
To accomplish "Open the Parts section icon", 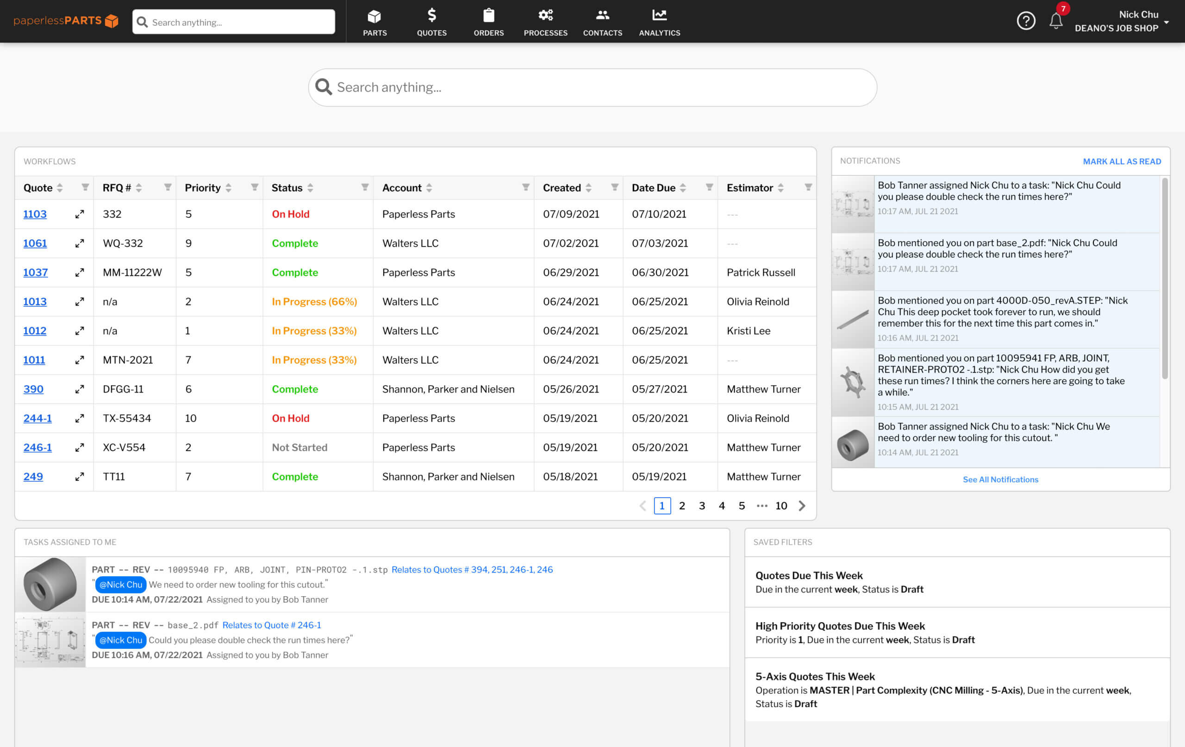I will [374, 16].
